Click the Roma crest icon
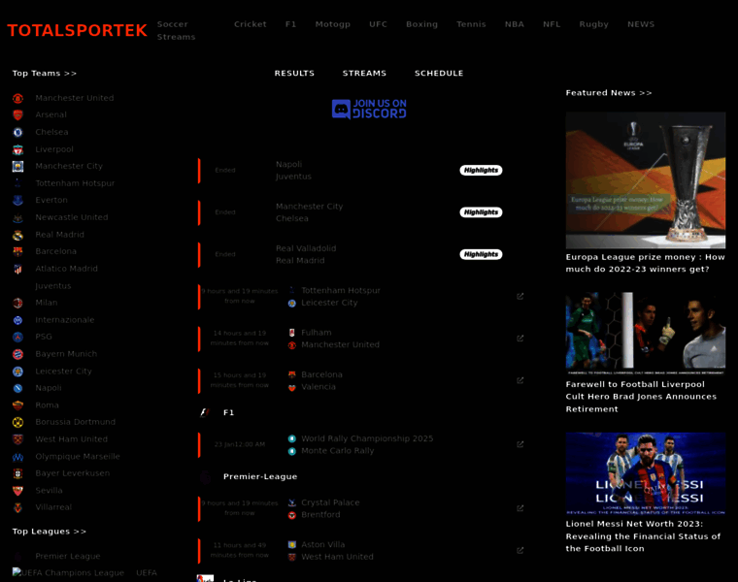738x582 pixels. [x=17, y=405]
